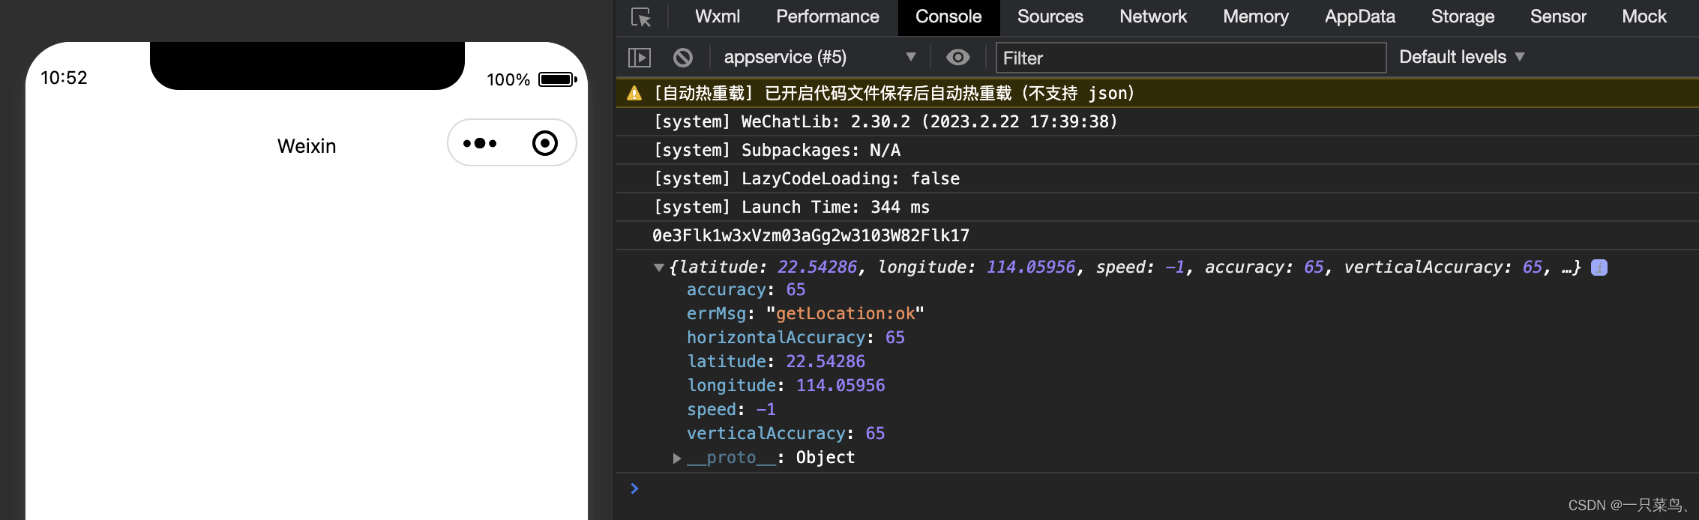Switch to the Performance tab
1699x520 pixels.
click(x=827, y=16)
